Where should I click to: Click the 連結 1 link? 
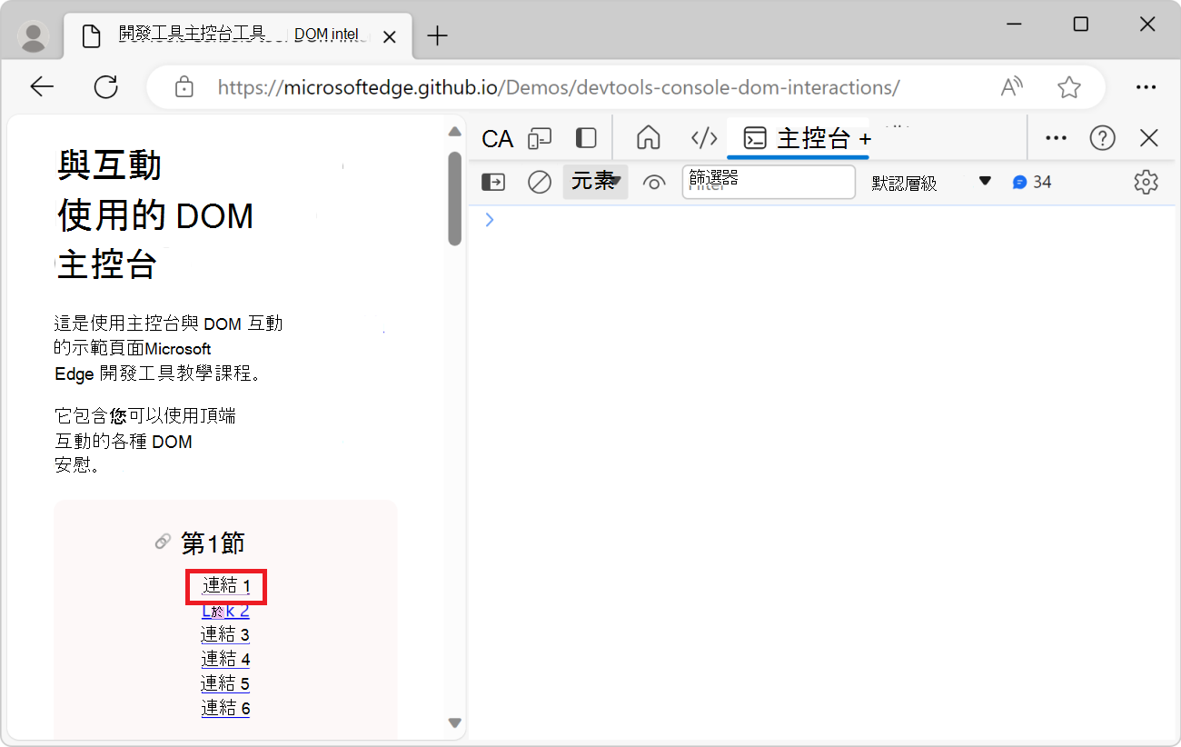[x=226, y=586]
